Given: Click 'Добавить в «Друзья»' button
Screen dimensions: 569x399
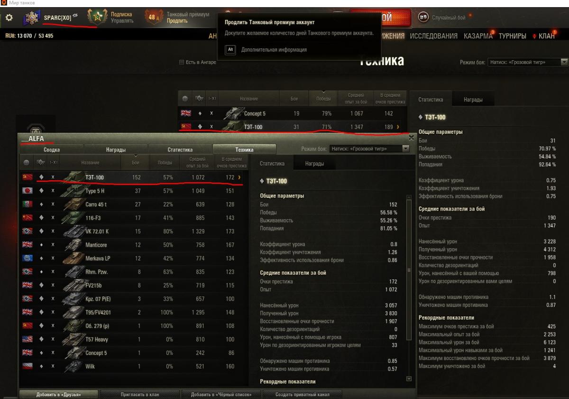Looking at the screenshot, I should [x=59, y=394].
